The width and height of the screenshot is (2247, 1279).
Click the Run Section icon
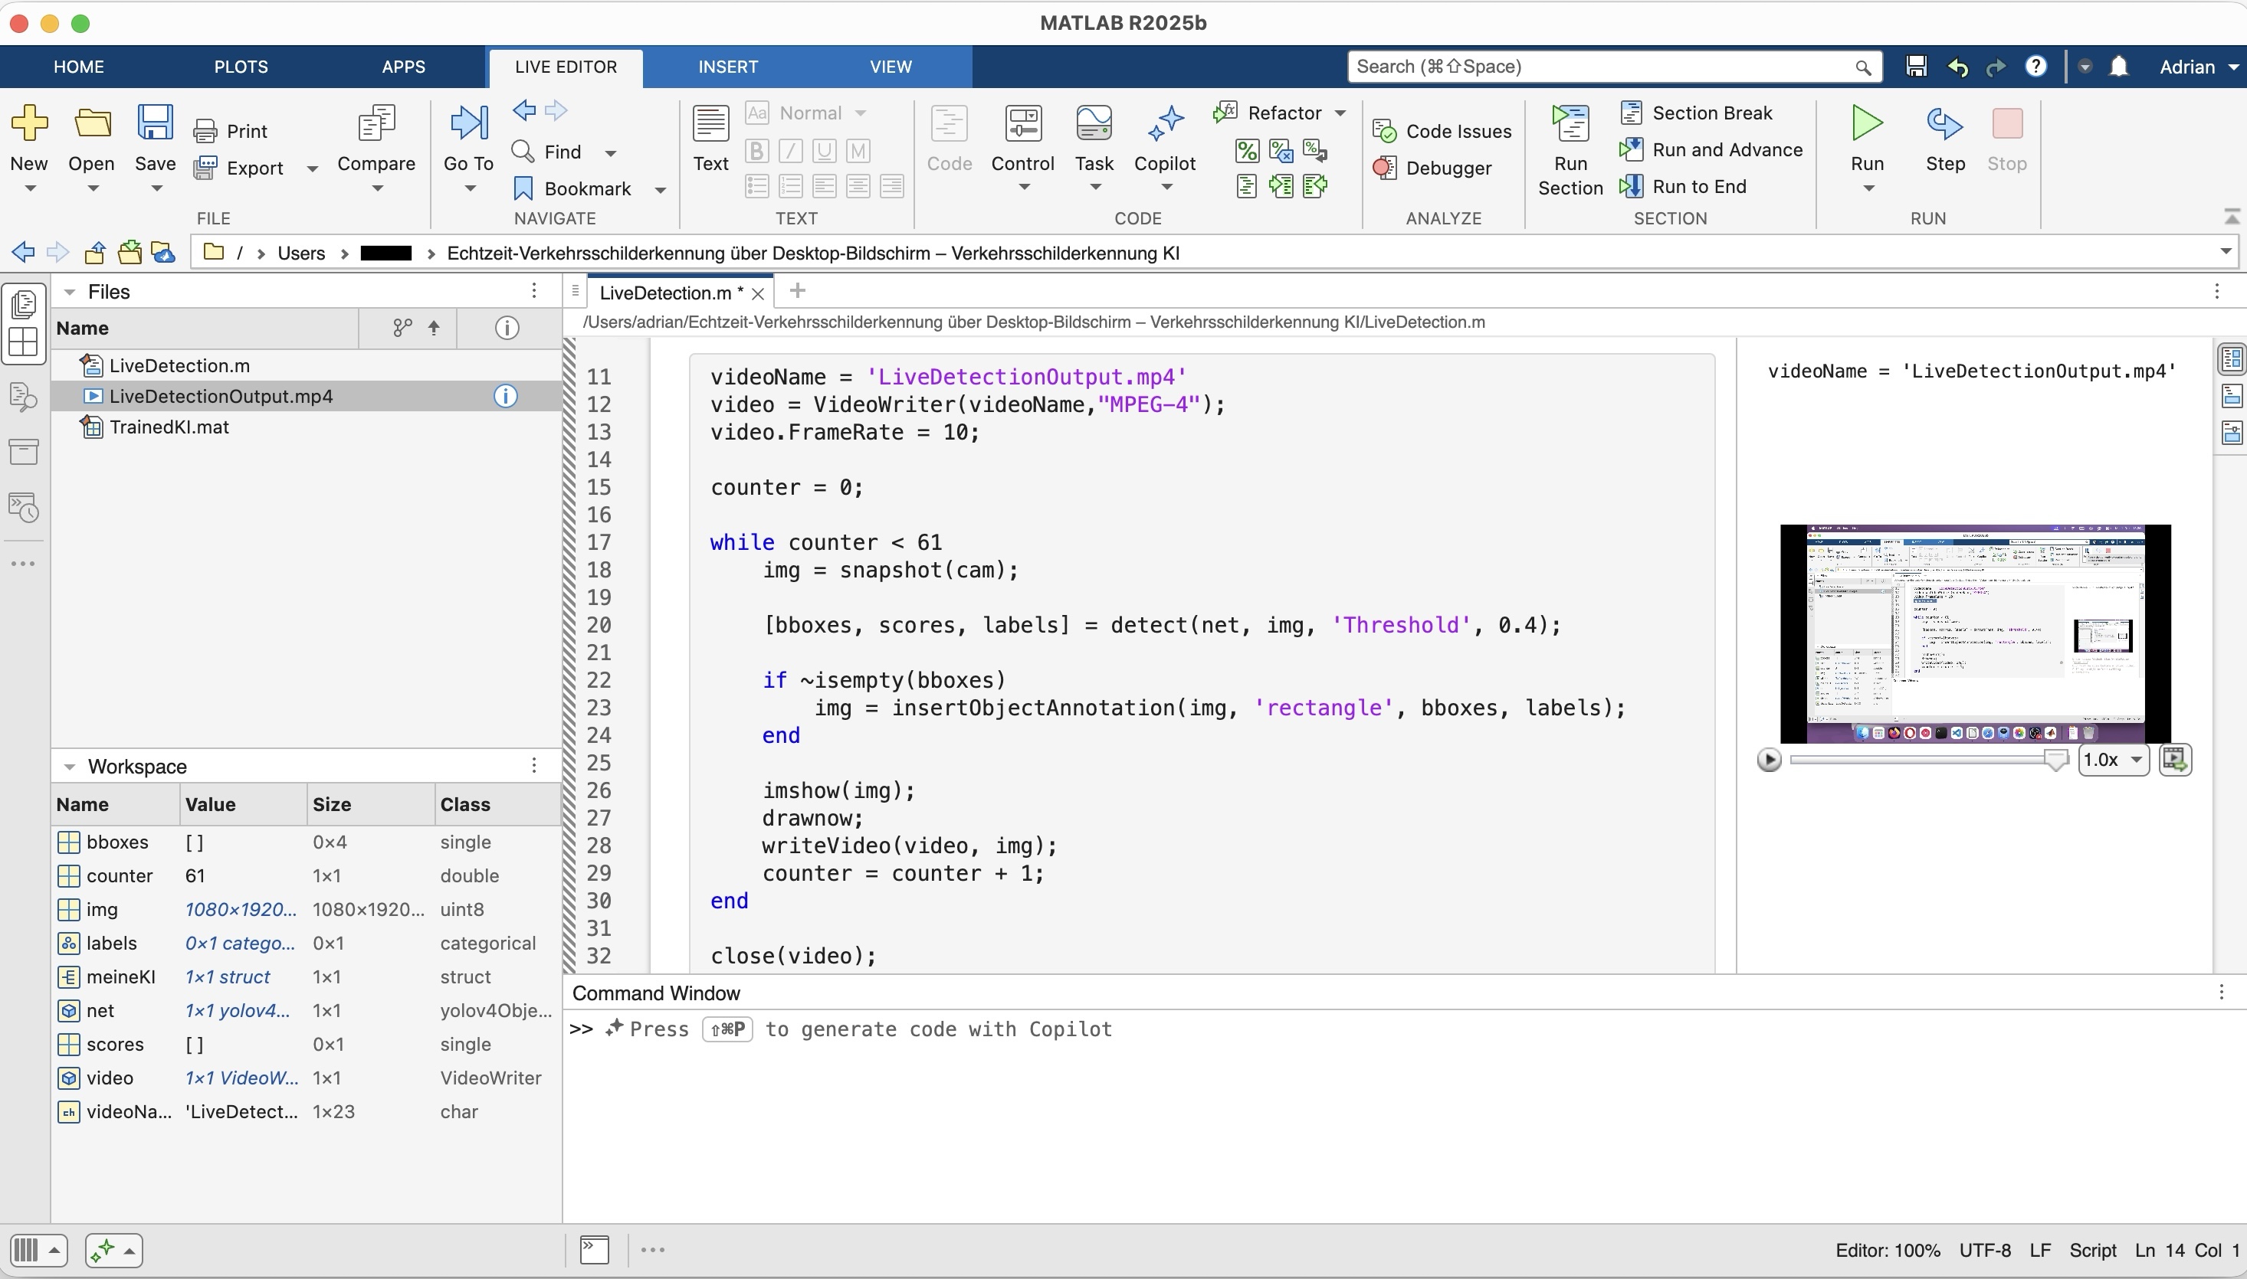coord(1570,126)
